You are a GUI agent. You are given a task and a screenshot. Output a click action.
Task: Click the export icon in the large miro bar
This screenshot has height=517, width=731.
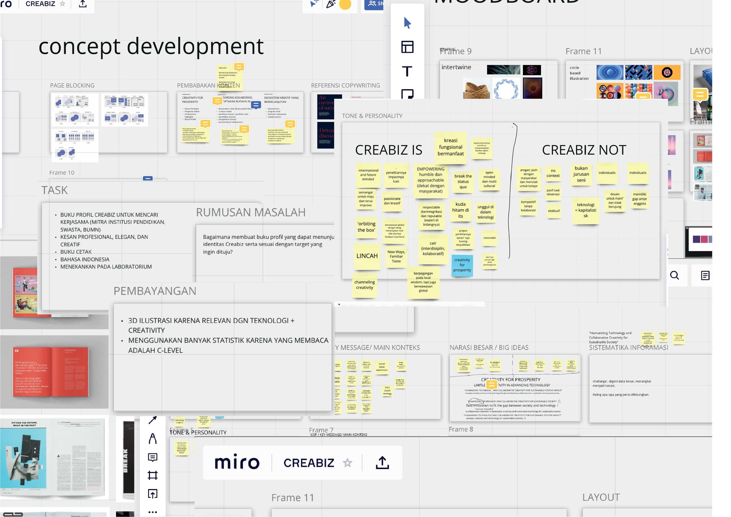382,462
